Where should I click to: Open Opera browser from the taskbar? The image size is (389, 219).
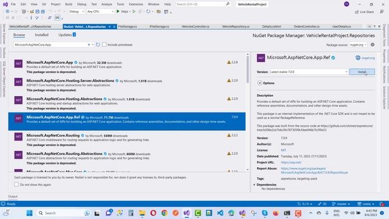153,213
